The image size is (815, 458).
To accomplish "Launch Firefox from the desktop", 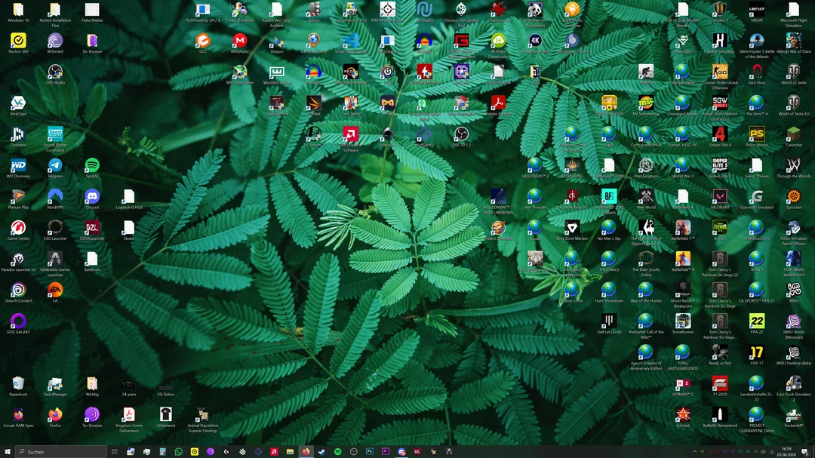I will tap(55, 415).
